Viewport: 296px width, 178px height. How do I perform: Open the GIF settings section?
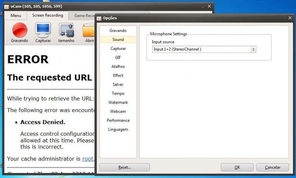[118, 57]
